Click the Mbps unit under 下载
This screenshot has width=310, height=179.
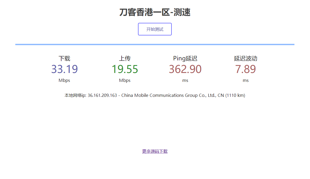point(64,80)
